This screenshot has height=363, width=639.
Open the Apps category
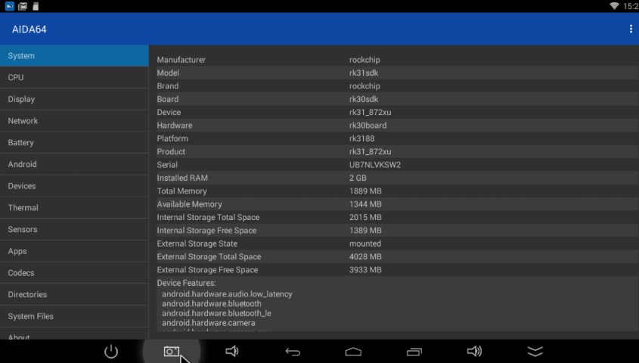[x=74, y=251]
